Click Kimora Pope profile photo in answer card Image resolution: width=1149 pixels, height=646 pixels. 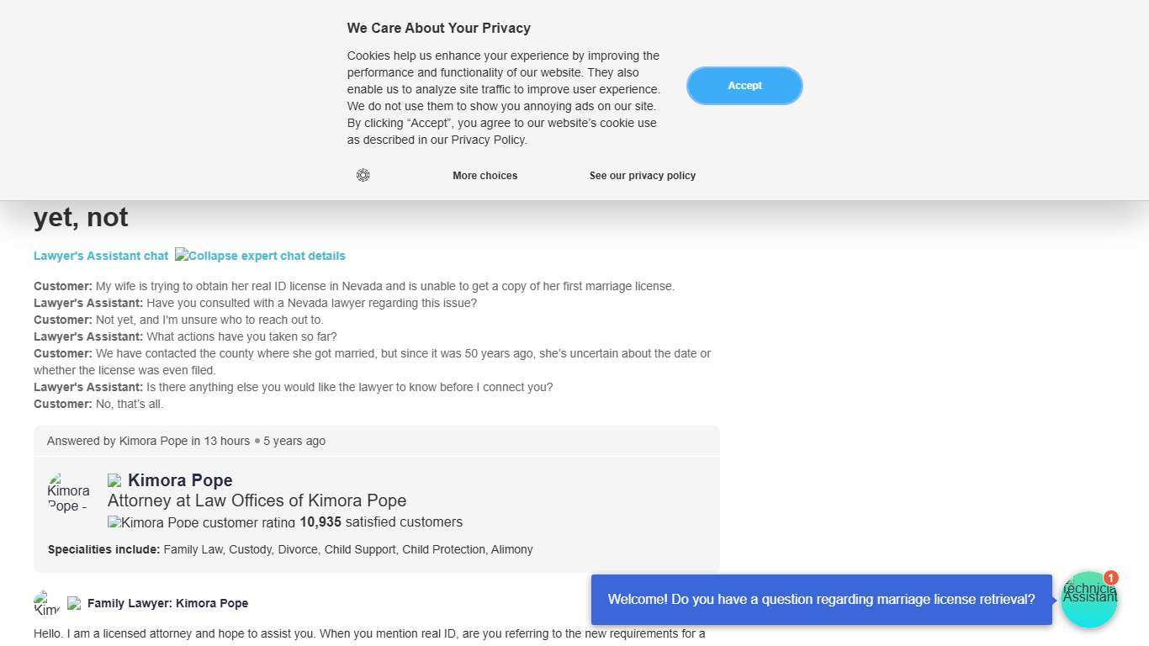point(68,492)
